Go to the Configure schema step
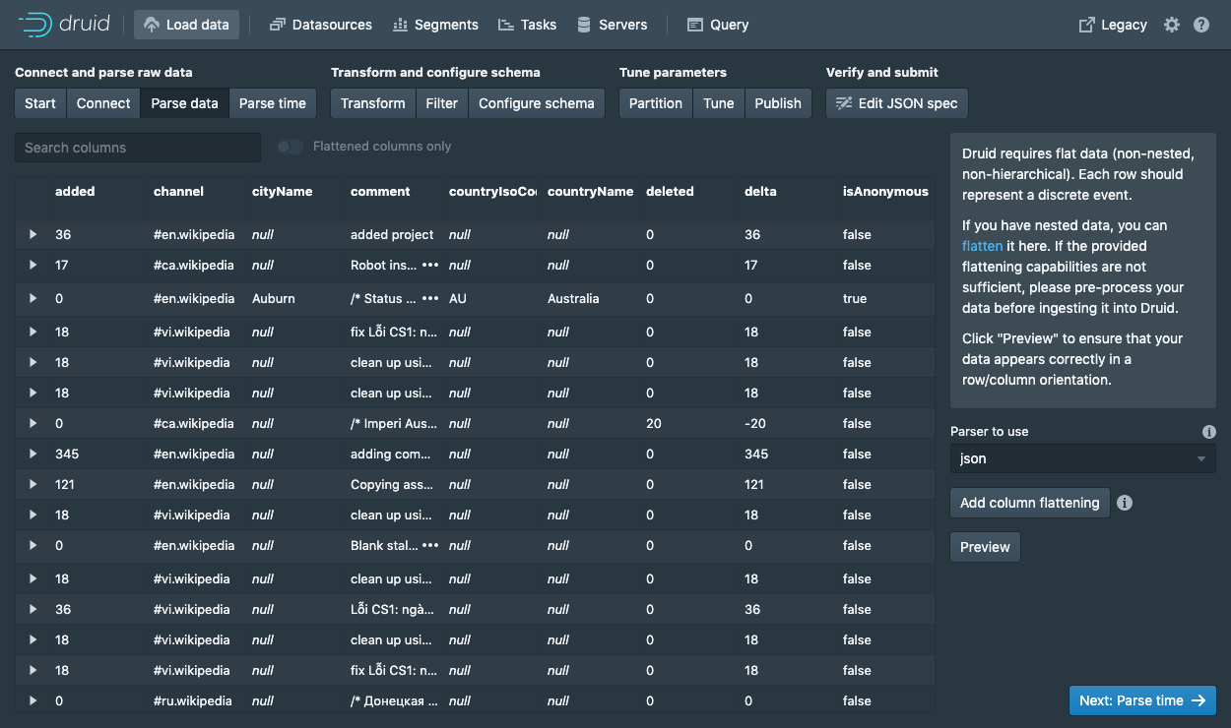This screenshot has height=728, width=1231. (x=537, y=103)
